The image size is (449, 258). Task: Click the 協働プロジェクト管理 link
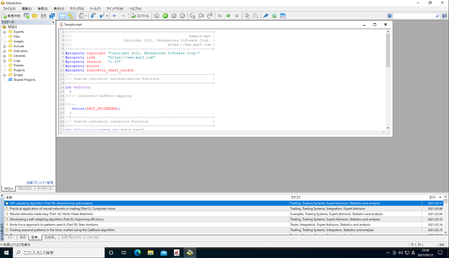[x=40, y=183]
